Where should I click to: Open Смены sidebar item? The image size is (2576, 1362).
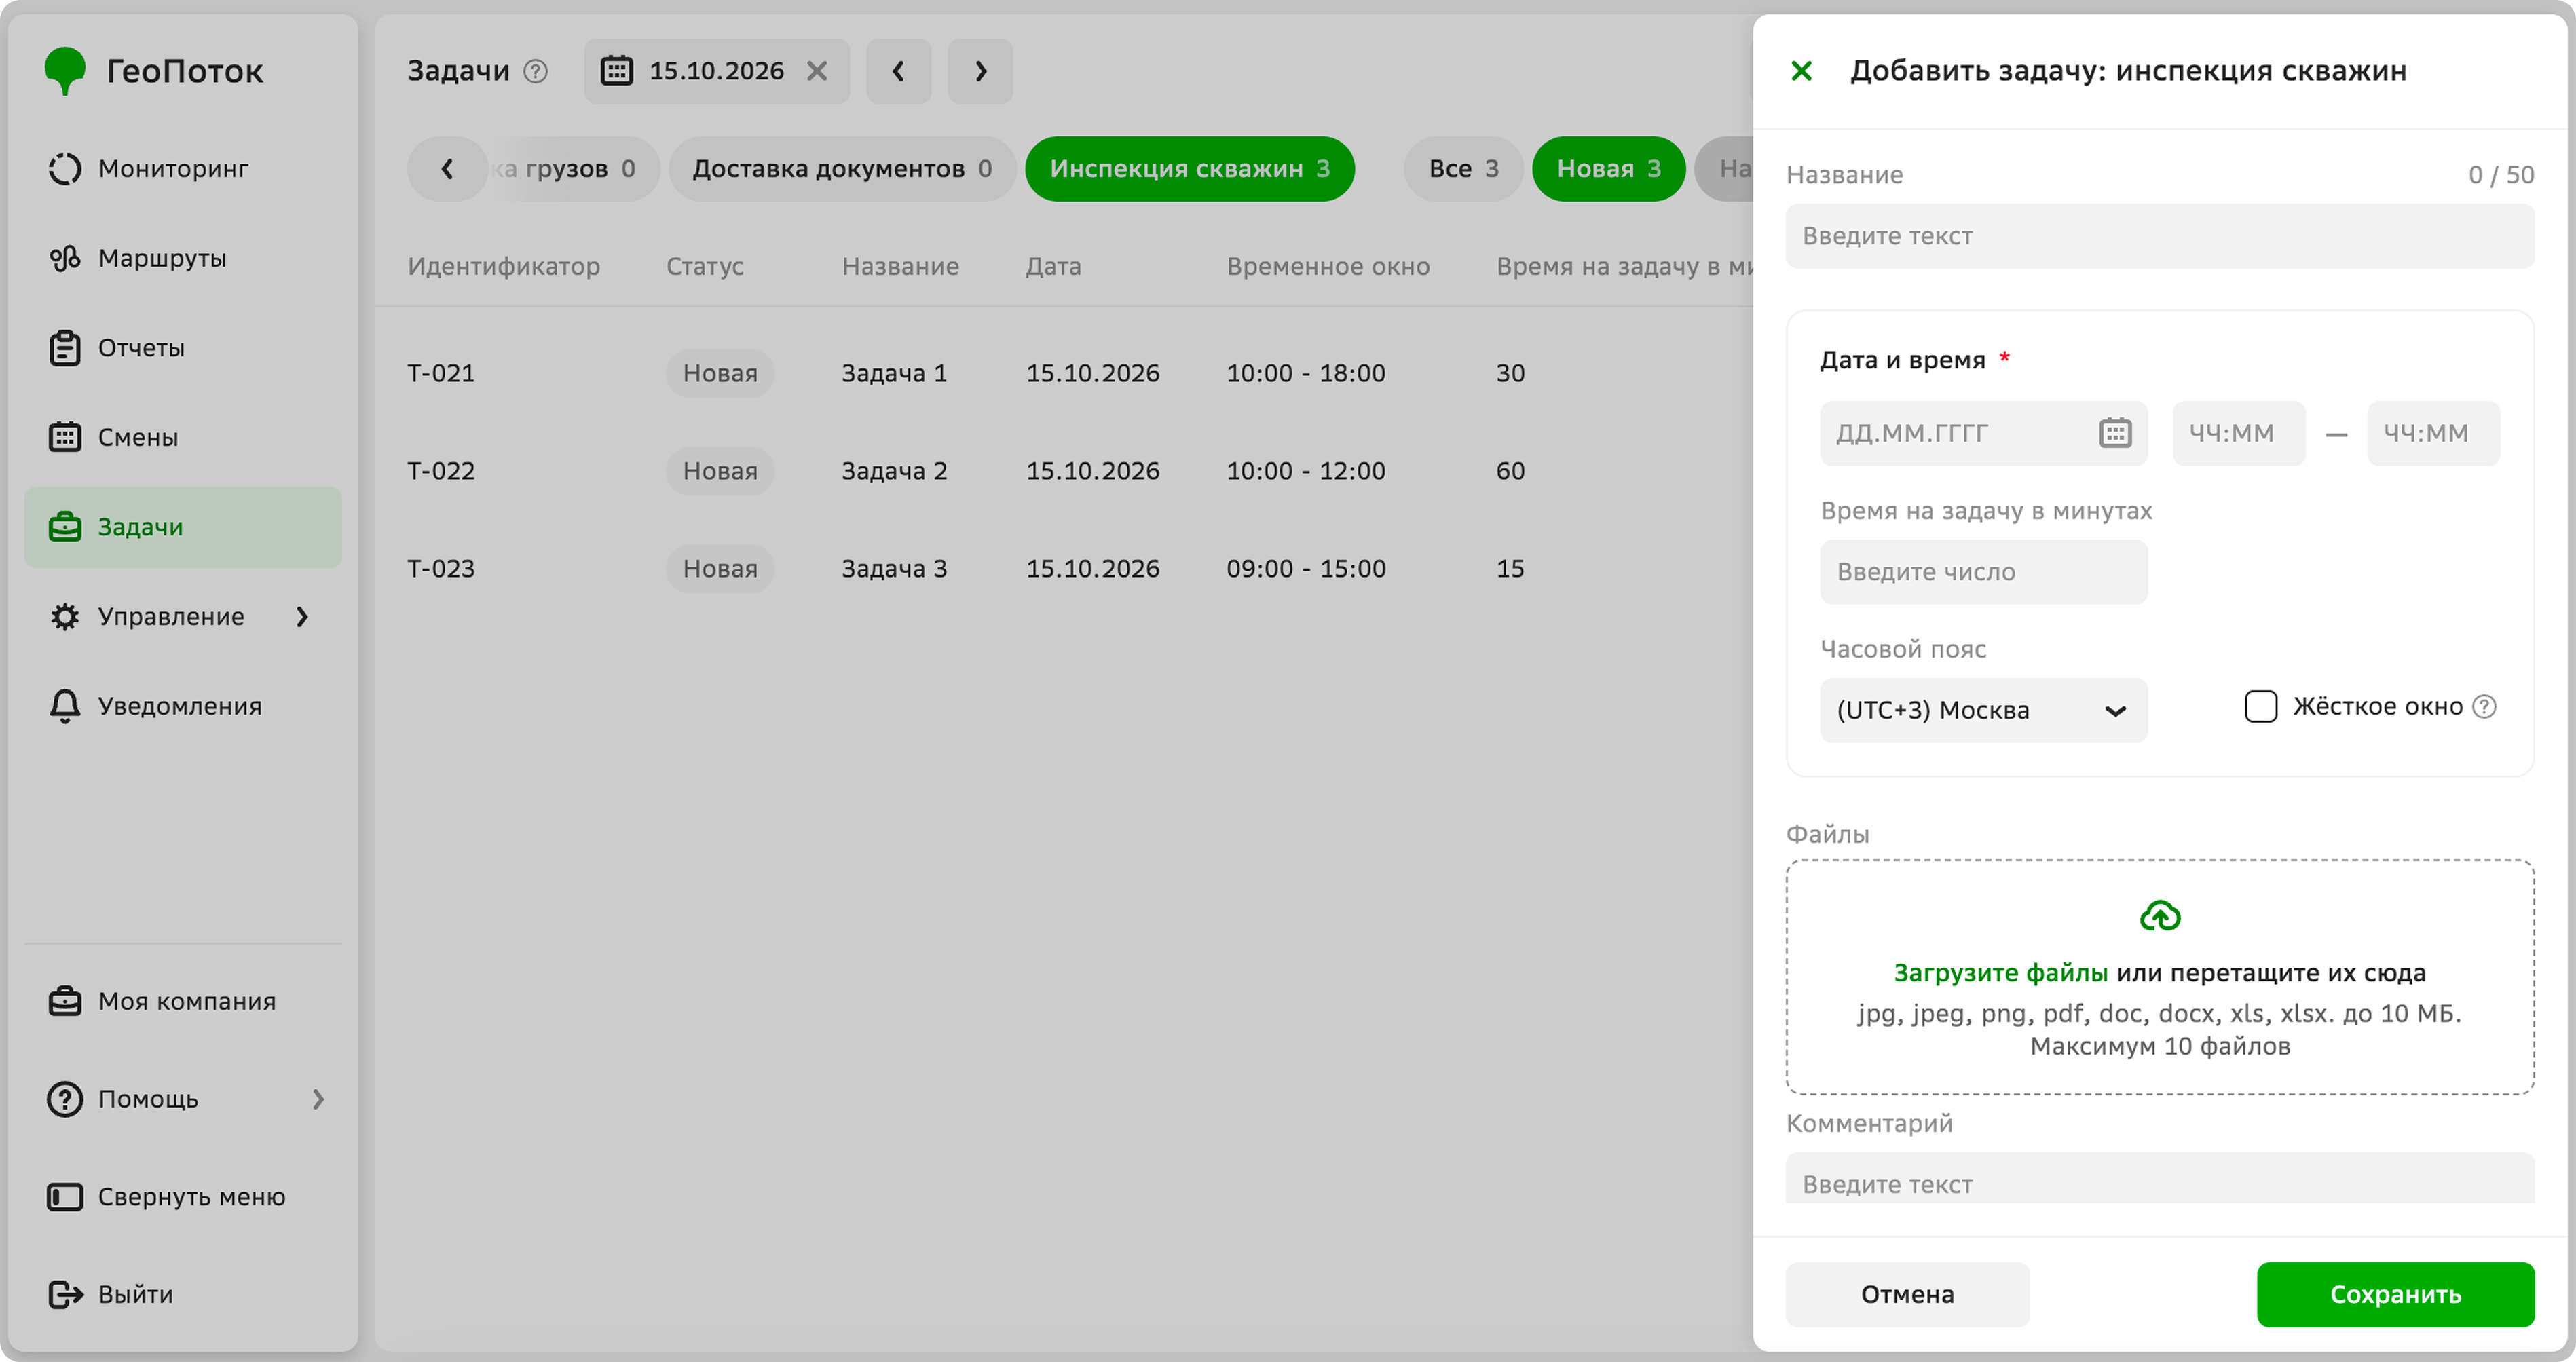click(x=183, y=437)
